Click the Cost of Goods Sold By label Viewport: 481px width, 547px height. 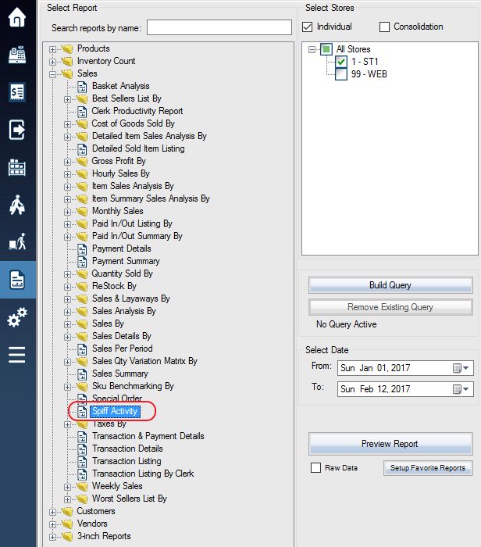[133, 123]
